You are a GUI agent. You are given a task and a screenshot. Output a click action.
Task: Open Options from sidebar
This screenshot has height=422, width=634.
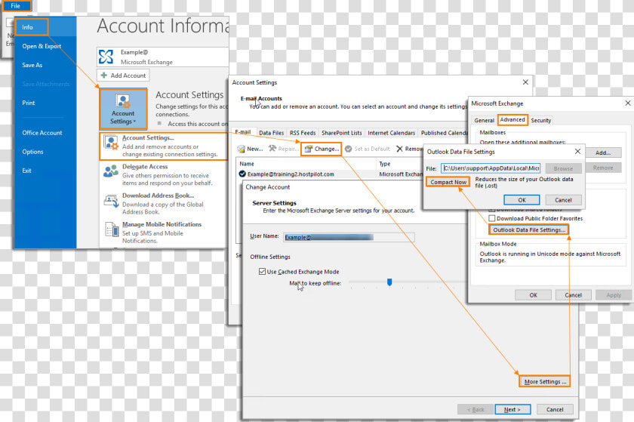click(x=32, y=152)
